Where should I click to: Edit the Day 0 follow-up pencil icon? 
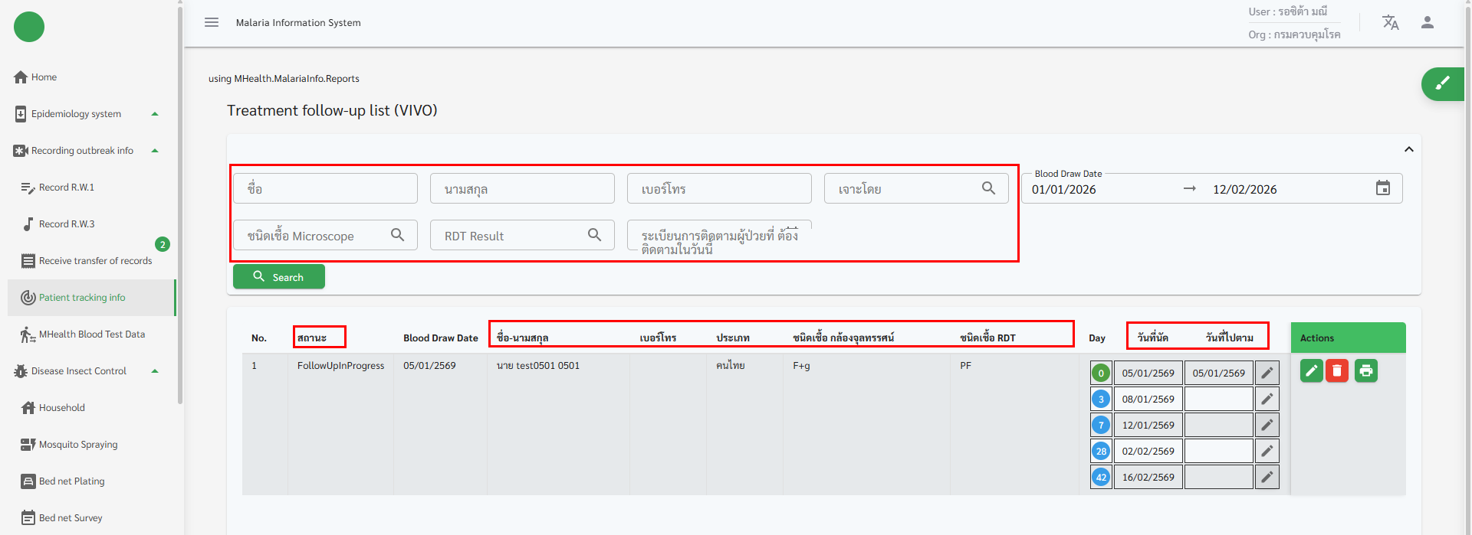(x=1267, y=374)
